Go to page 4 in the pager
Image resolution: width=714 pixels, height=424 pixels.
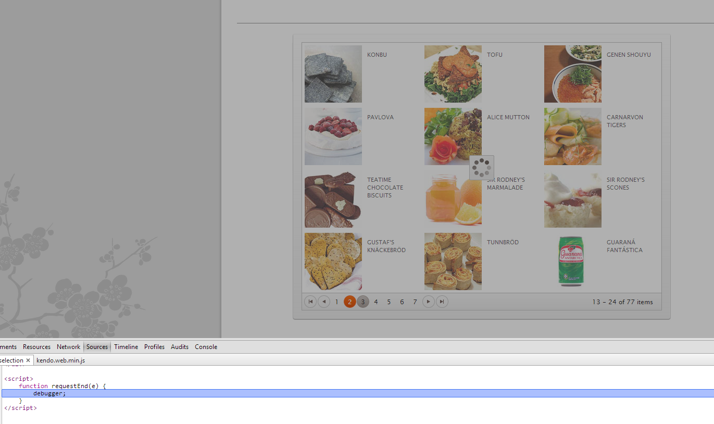(x=376, y=302)
